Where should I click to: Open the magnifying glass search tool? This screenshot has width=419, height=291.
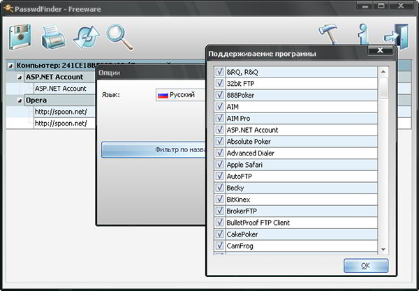click(119, 37)
